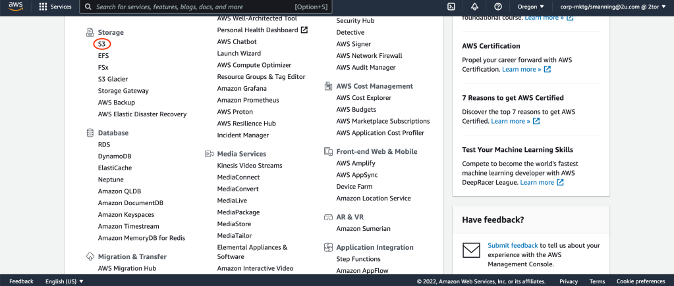
Task: Open the Services grid menu
Action: coord(55,7)
